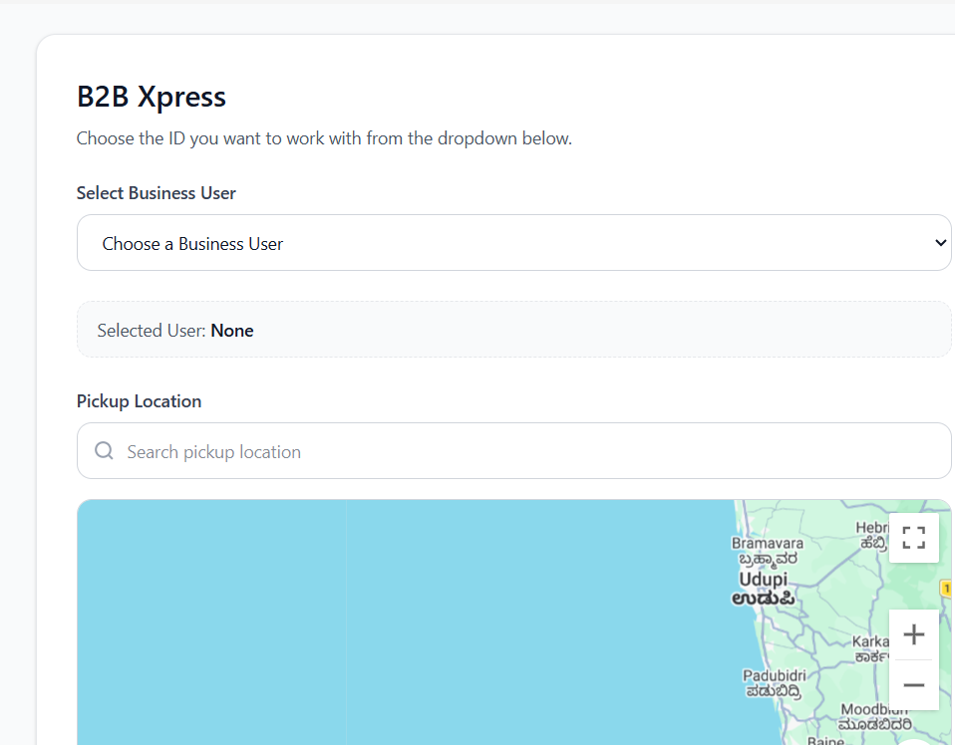Image resolution: width=955 pixels, height=745 pixels.
Task: Click the Bramavara label on map
Action: coord(768,550)
